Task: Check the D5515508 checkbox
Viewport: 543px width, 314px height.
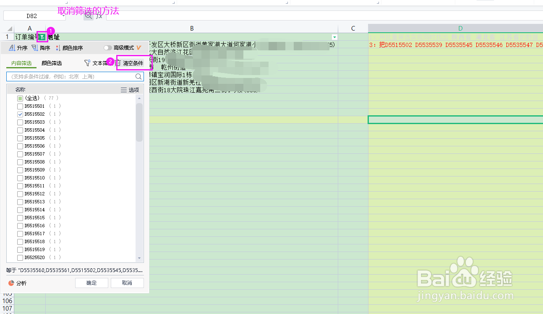Action: 20,162
